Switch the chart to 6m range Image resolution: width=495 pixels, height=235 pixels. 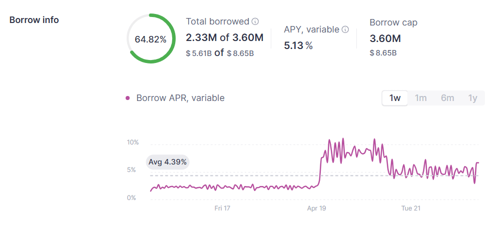[447, 98]
